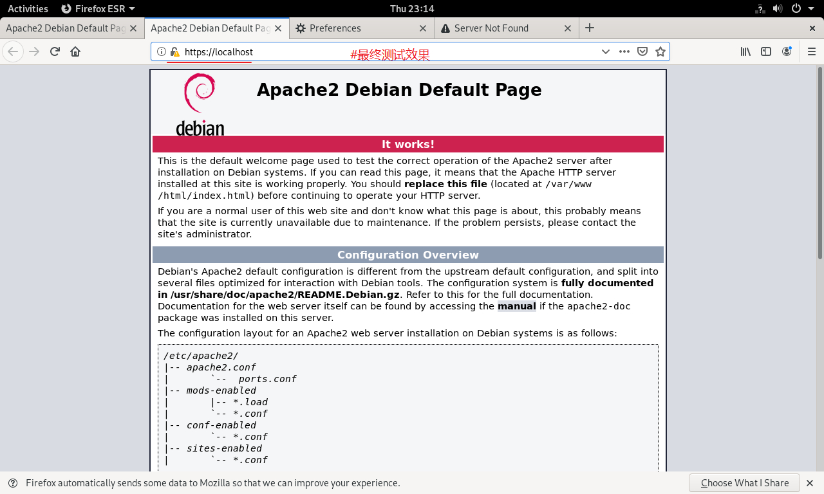Expand the system menu arrow in top bar
Image resolution: width=824 pixels, height=494 pixels.
point(812,8)
